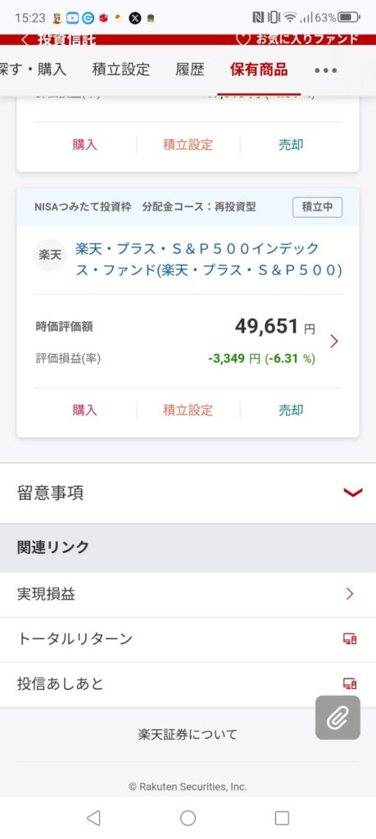Viewport: 376px width, 839px height.
Task: Open 実現損益 via its right chevron
Action: [x=350, y=593]
